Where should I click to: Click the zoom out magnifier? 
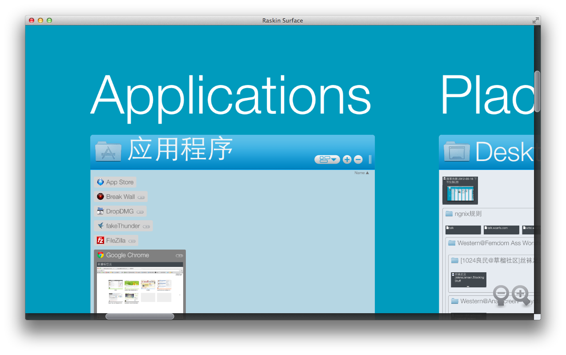point(502,294)
